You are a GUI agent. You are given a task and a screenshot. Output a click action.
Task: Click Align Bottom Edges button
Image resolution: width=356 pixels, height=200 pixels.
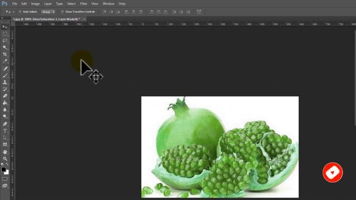coord(118,12)
